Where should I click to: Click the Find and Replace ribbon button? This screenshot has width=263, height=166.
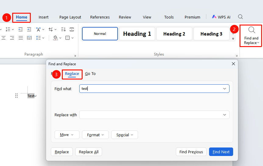coord(251,36)
